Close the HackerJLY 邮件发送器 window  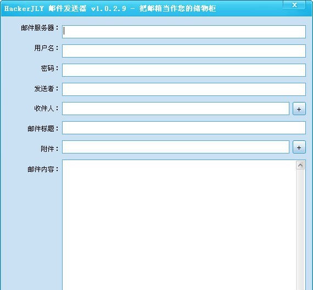point(294,5)
